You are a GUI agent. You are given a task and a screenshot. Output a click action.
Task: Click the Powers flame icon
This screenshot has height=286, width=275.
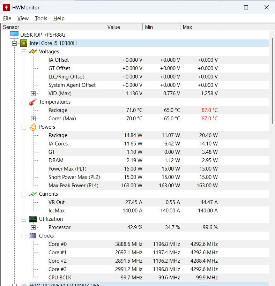pyautogui.click(x=33, y=127)
